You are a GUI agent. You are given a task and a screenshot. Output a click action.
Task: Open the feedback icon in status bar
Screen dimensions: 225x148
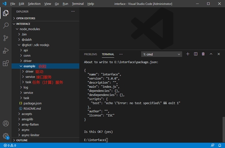click(213, 146)
